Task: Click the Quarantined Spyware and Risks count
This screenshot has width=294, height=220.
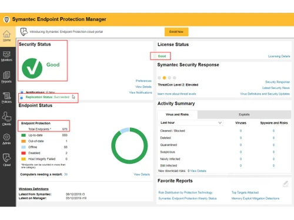Action: [x=273, y=145]
